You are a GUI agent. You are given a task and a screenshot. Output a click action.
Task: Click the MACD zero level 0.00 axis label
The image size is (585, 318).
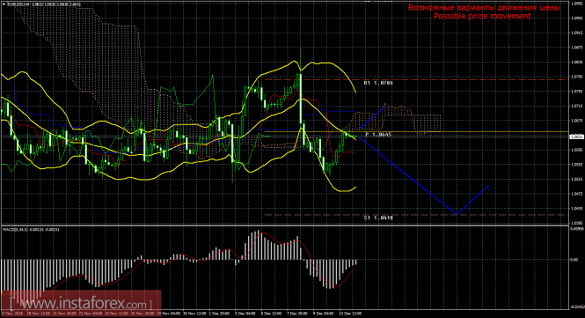pos(574,260)
